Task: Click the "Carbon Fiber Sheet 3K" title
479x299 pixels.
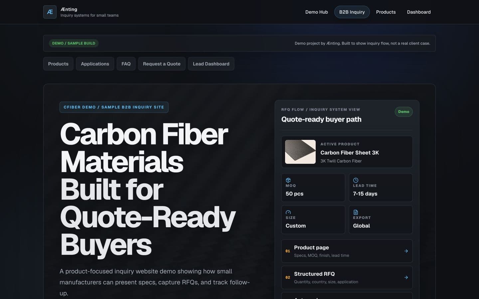Action: click(x=350, y=152)
